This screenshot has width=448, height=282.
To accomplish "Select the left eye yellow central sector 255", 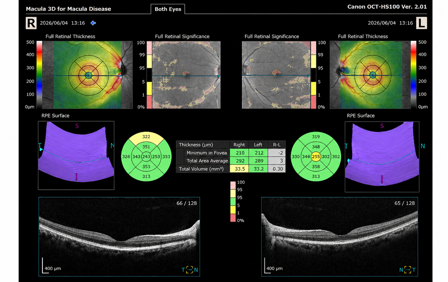I will (x=316, y=157).
